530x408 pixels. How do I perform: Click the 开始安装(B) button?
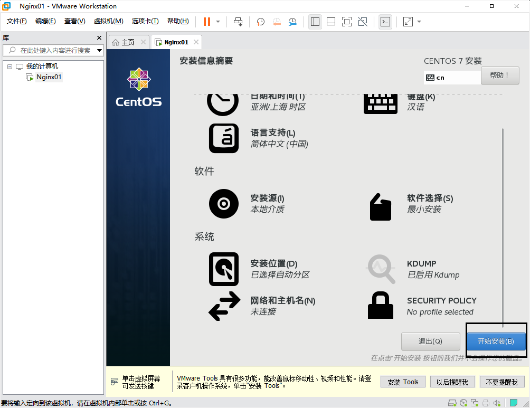point(496,341)
